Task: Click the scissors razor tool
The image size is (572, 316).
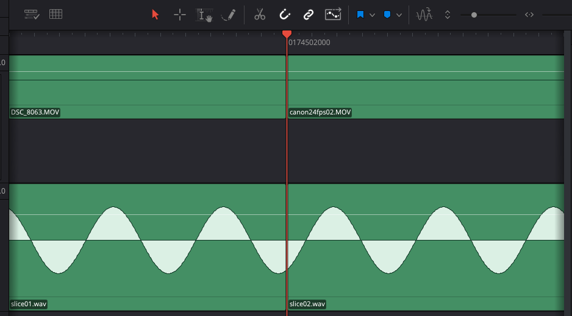Action: (260, 15)
